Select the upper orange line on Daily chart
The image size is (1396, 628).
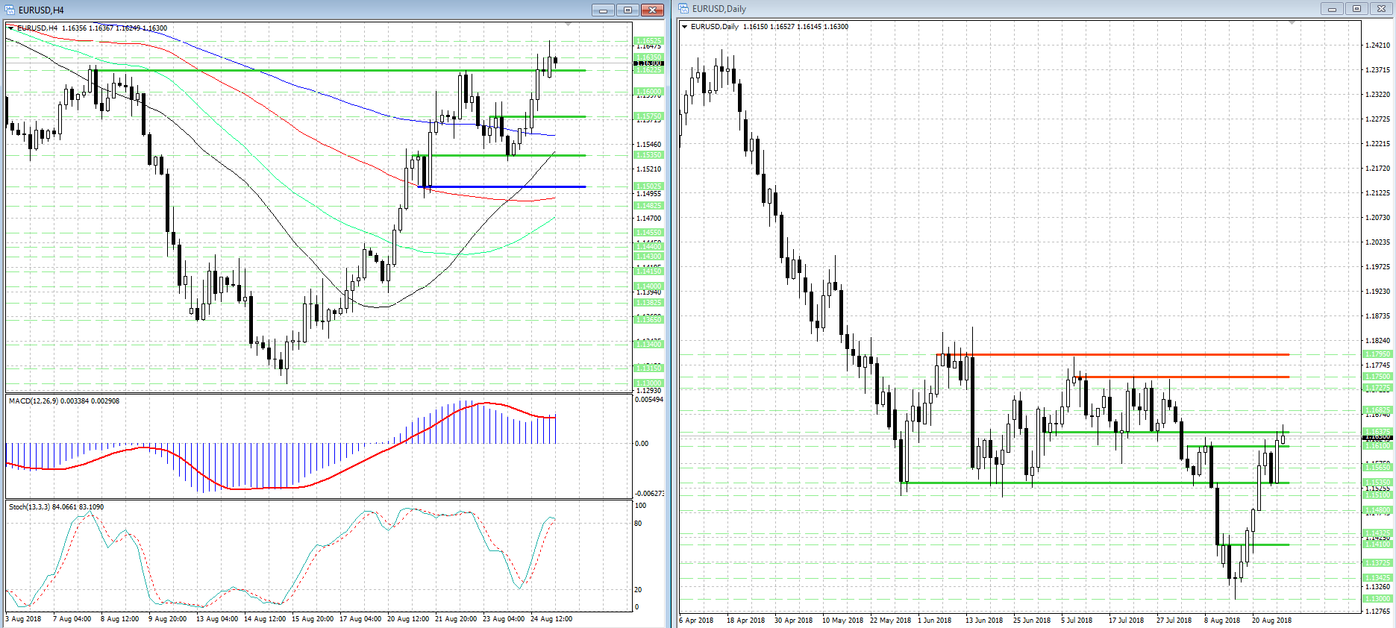click(x=1119, y=354)
